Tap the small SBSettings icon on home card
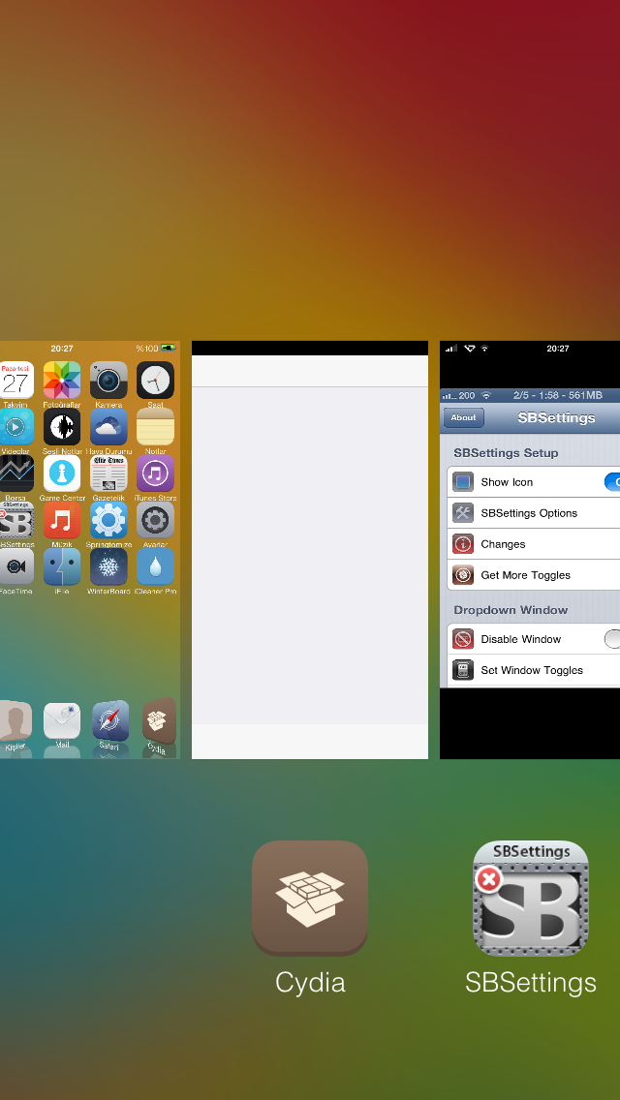This screenshot has width=620, height=1100. tap(15, 520)
